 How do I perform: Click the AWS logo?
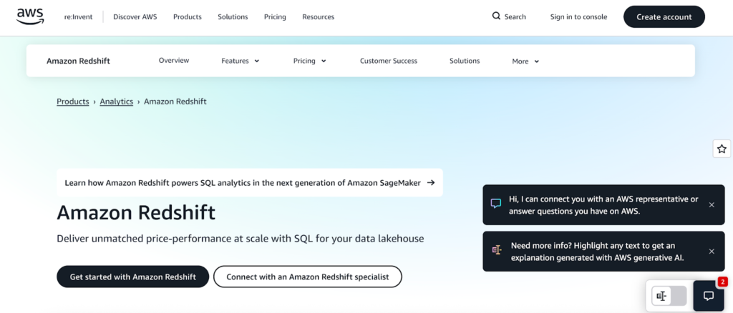pos(30,16)
